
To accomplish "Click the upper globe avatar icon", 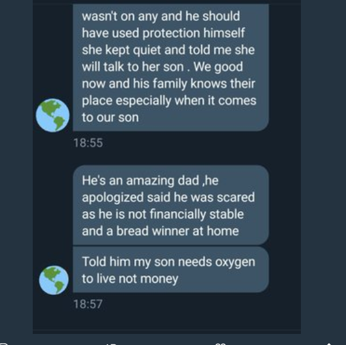I will tap(53, 115).
